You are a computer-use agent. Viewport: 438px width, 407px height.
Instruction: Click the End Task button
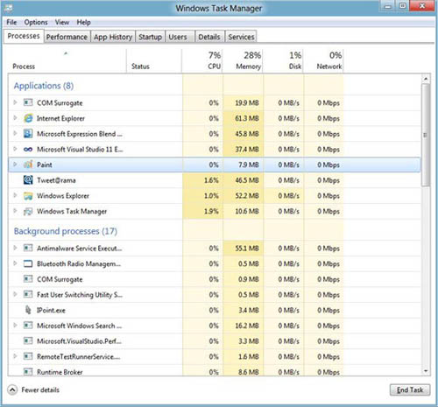(x=410, y=389)
